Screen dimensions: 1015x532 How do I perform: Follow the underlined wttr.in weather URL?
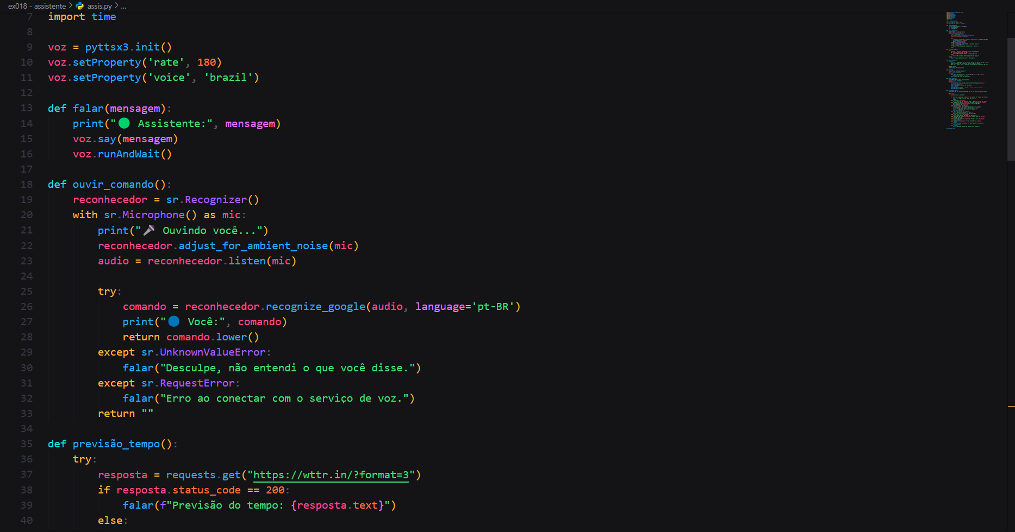click(331, 474)
